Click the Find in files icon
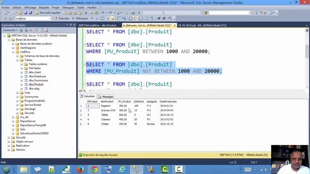The width and height of the screenshot is (310, 174). pyautogui.click(x=205, y=13)
